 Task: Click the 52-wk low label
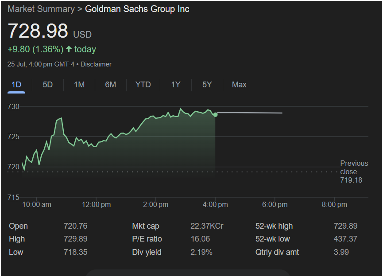click(x=273, y=239)
